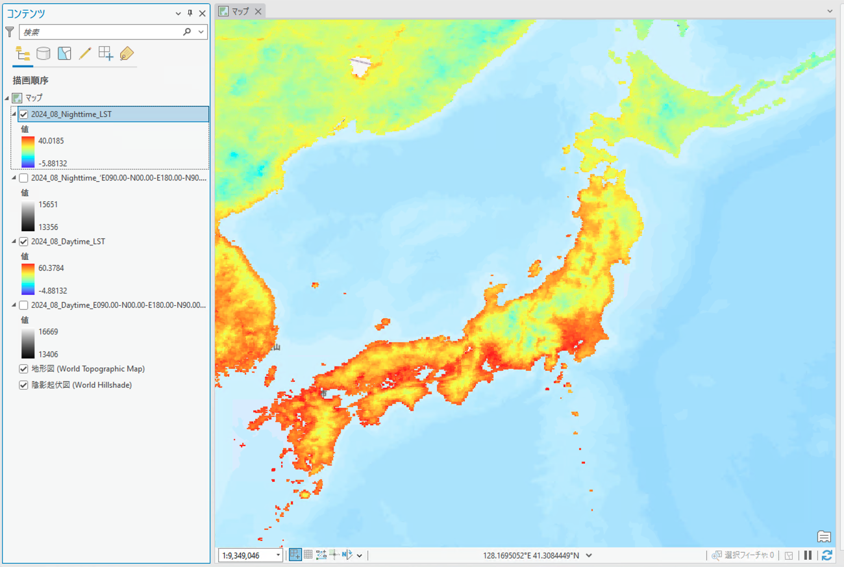The height and width of the screenshot is (567, 844).
Task: Open search options dropdown arrow
Action: pos(201,31)
